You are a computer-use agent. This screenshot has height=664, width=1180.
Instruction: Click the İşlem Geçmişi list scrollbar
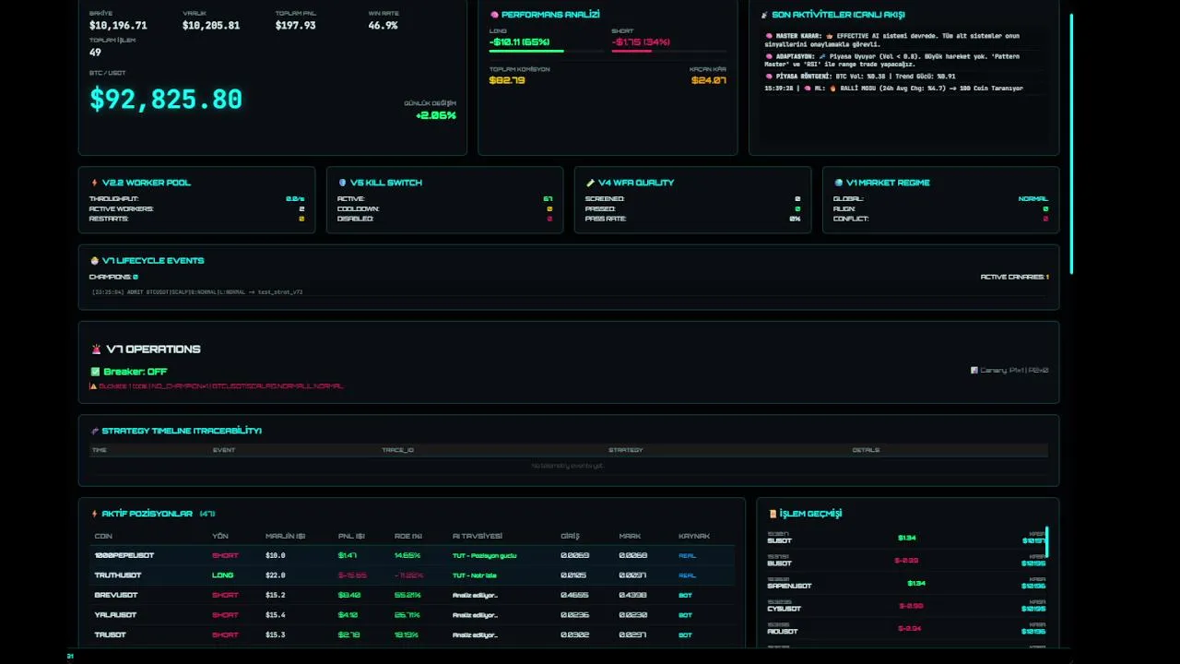1046,542
